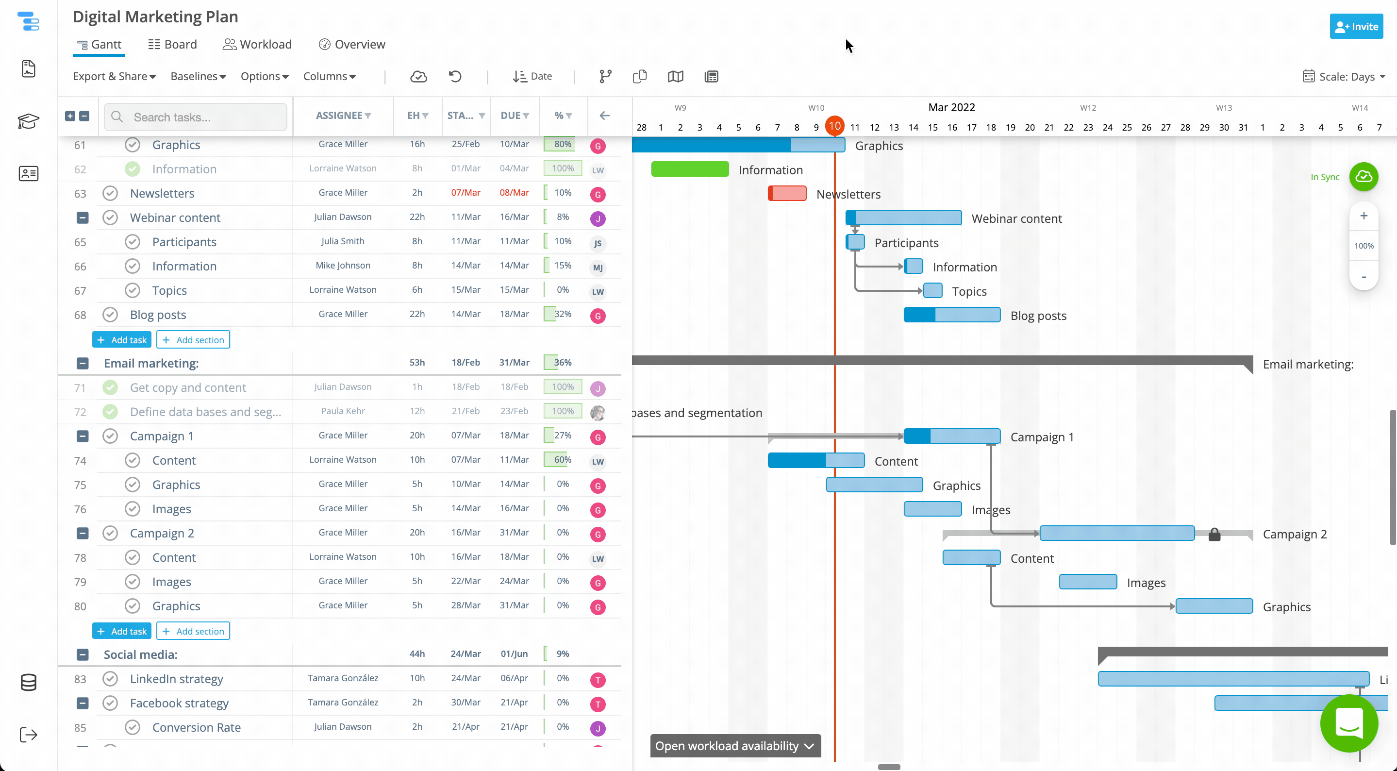1397x771 pixels.
Task: Click the undo icon in the toolbar
Action: click(x=454, y=76)
